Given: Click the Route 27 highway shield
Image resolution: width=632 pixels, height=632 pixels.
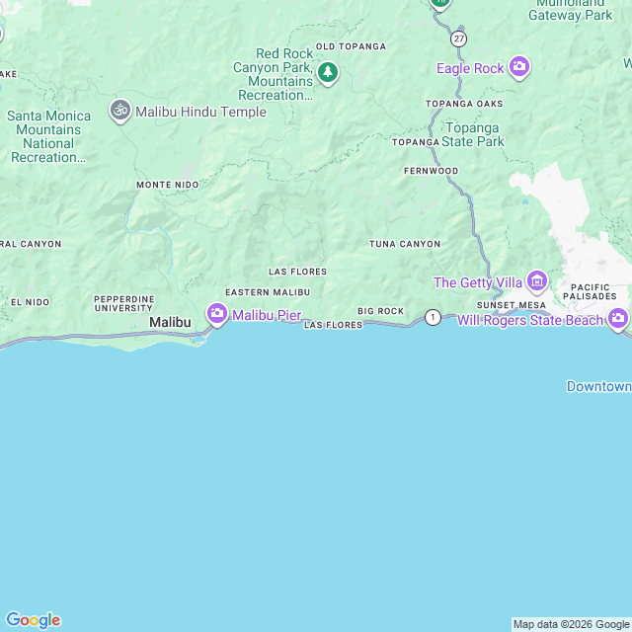Looking at the screenshot, I should pos(458,39).
